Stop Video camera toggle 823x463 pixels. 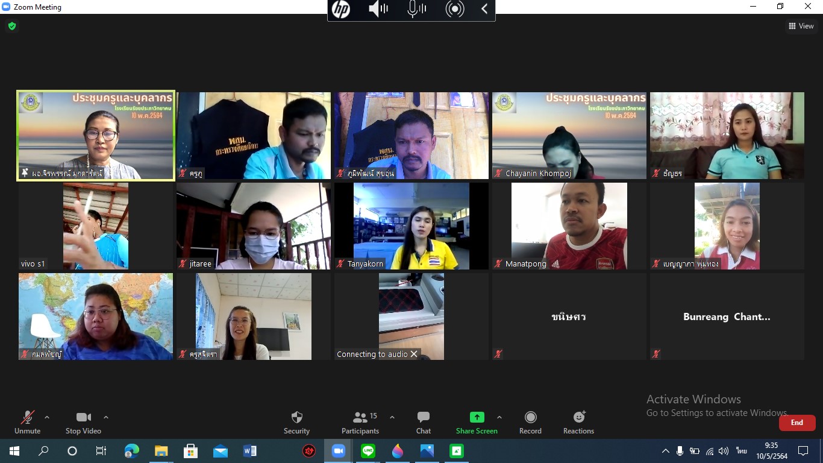coord(83,423)
